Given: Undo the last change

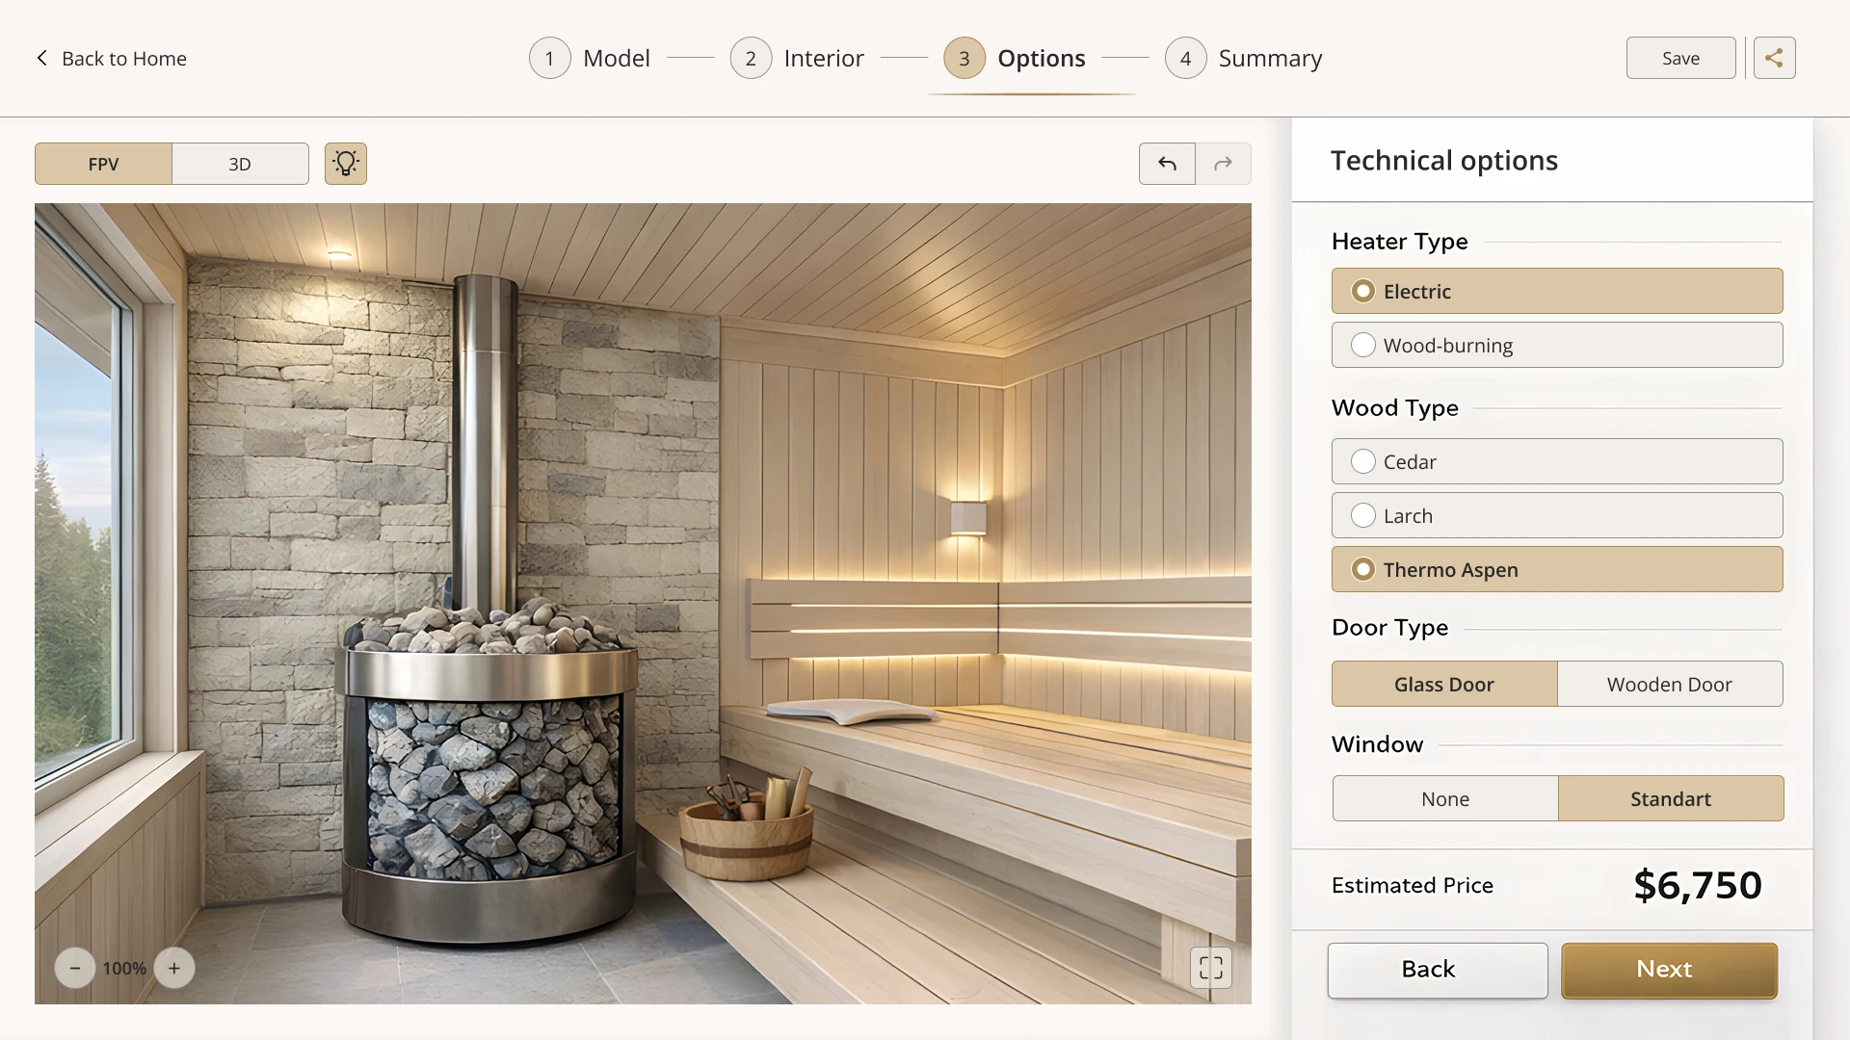Looking at the screenshot, I should (1166, 164).
